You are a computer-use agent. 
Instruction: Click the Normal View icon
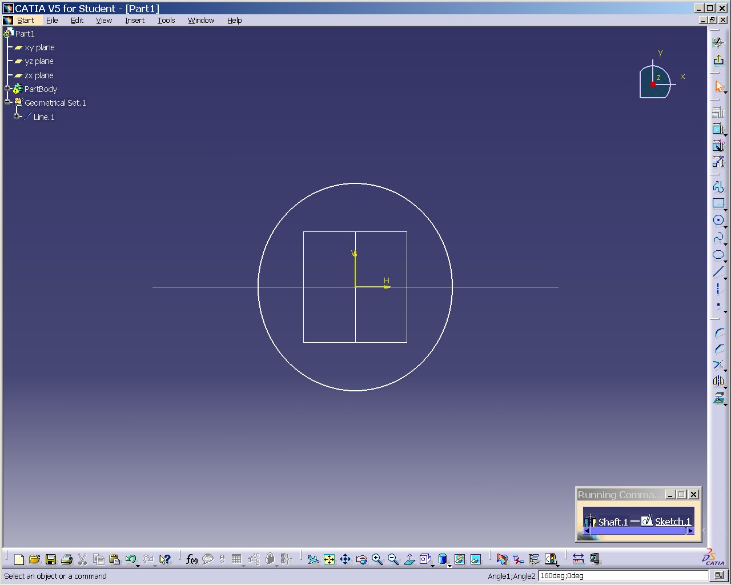pyautogui.click(x=409, y=559)
